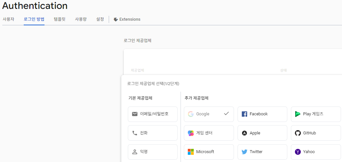Click the 기본 제공업체 heading
342x162 pixels.
[x=140, y=98]
